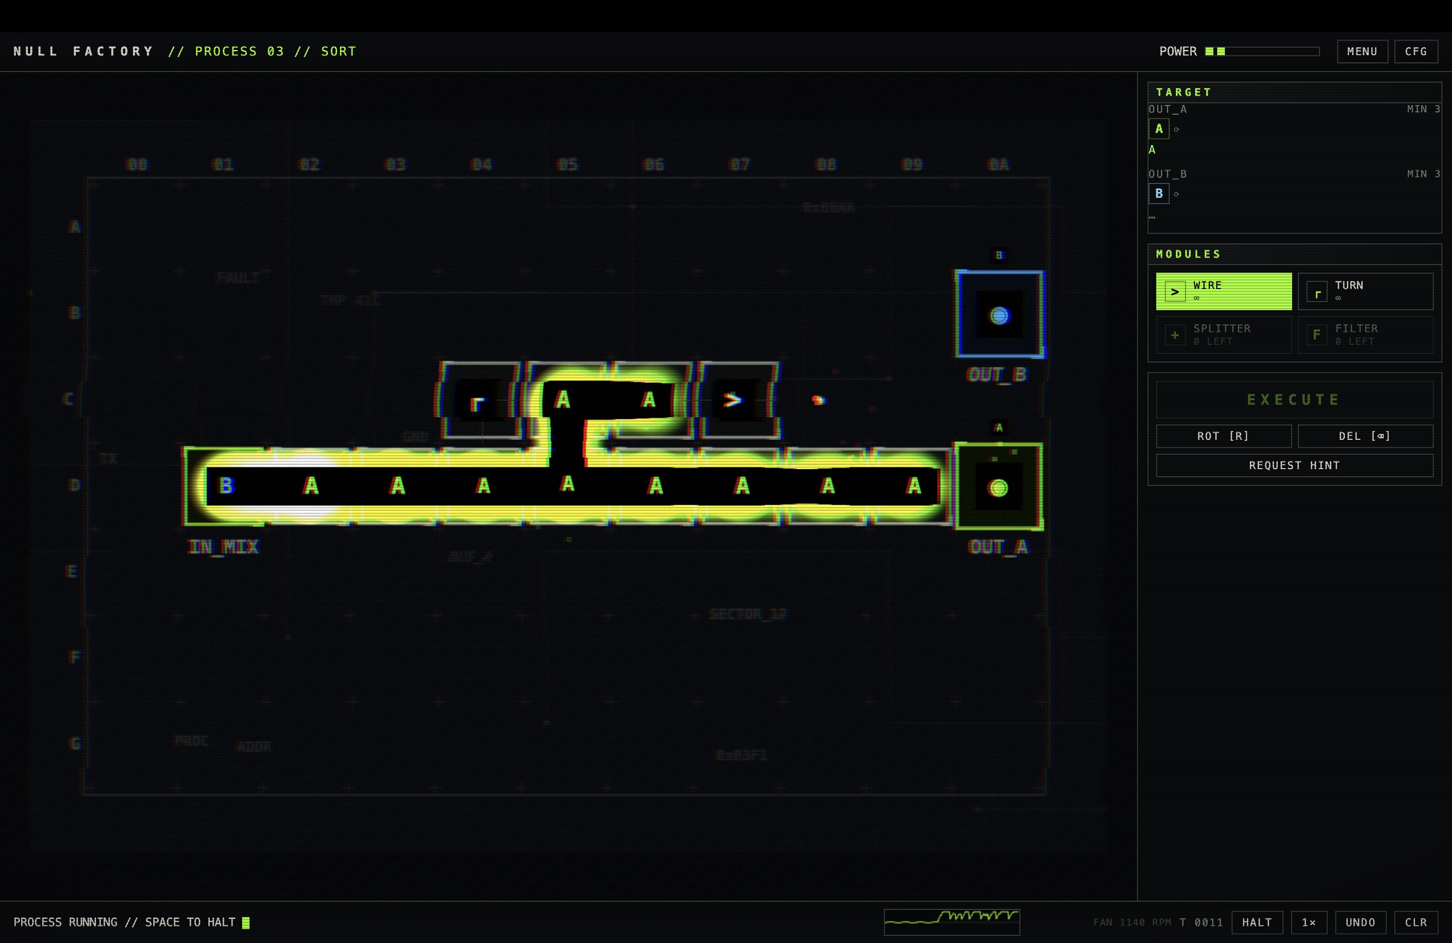Click the EXECUTE button
Image resolution: width=1452 pixels, height=943 pixels.
pos(1294,399)
